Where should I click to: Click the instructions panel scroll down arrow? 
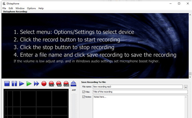click(190, 77)
